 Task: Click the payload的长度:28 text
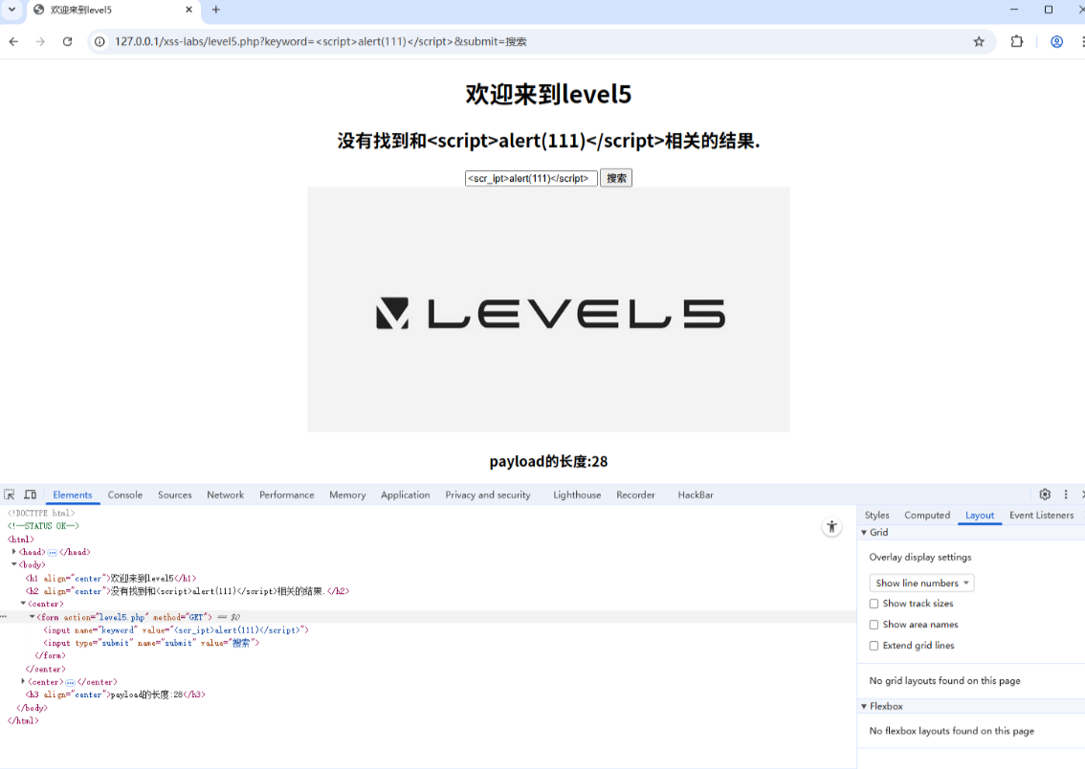point(548,461)
